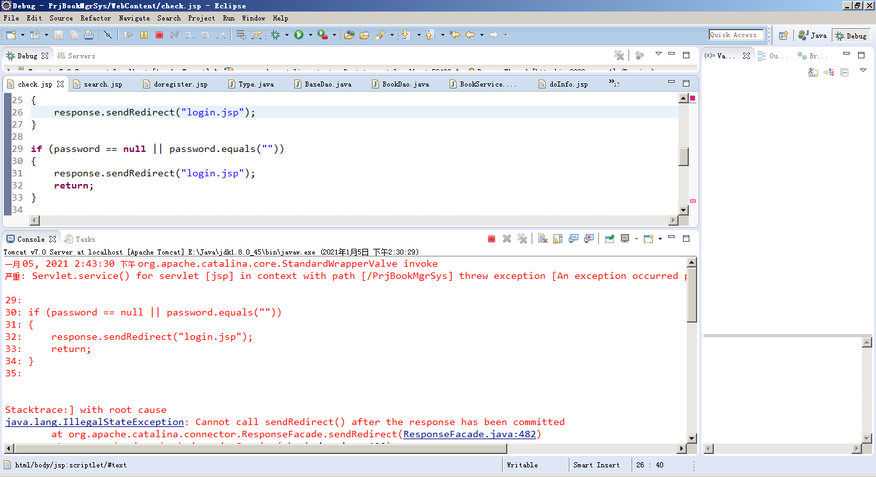This screenshot has width=876, height=477.
Task: Toggle Show Console When Standard Error Changes
Action: click(589, 238)
